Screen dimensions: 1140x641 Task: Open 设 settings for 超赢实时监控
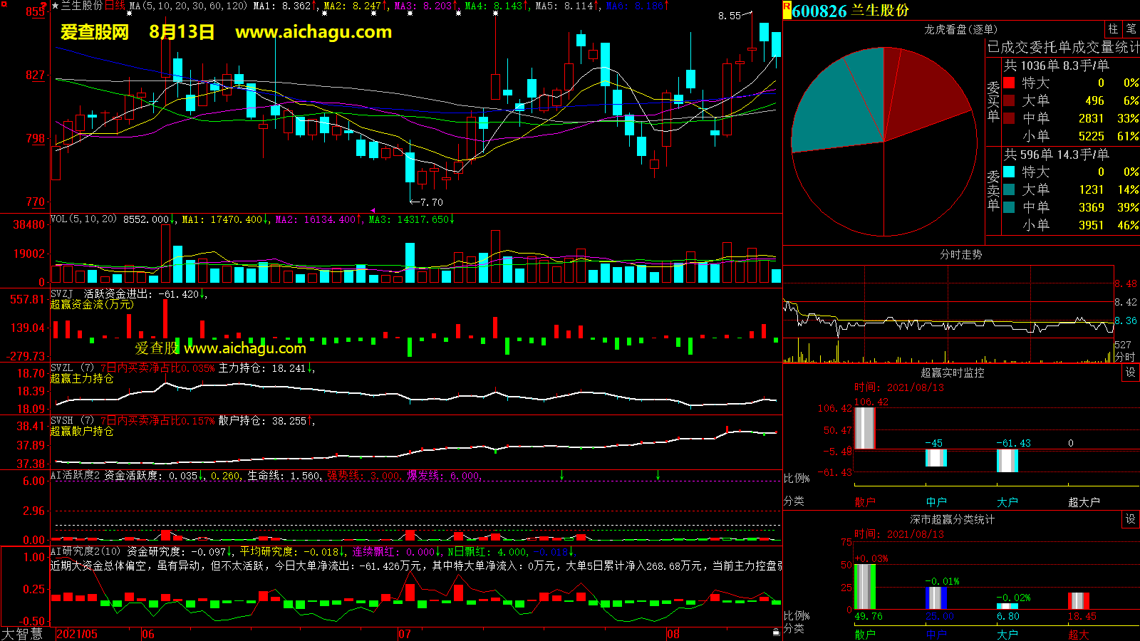1131,372
